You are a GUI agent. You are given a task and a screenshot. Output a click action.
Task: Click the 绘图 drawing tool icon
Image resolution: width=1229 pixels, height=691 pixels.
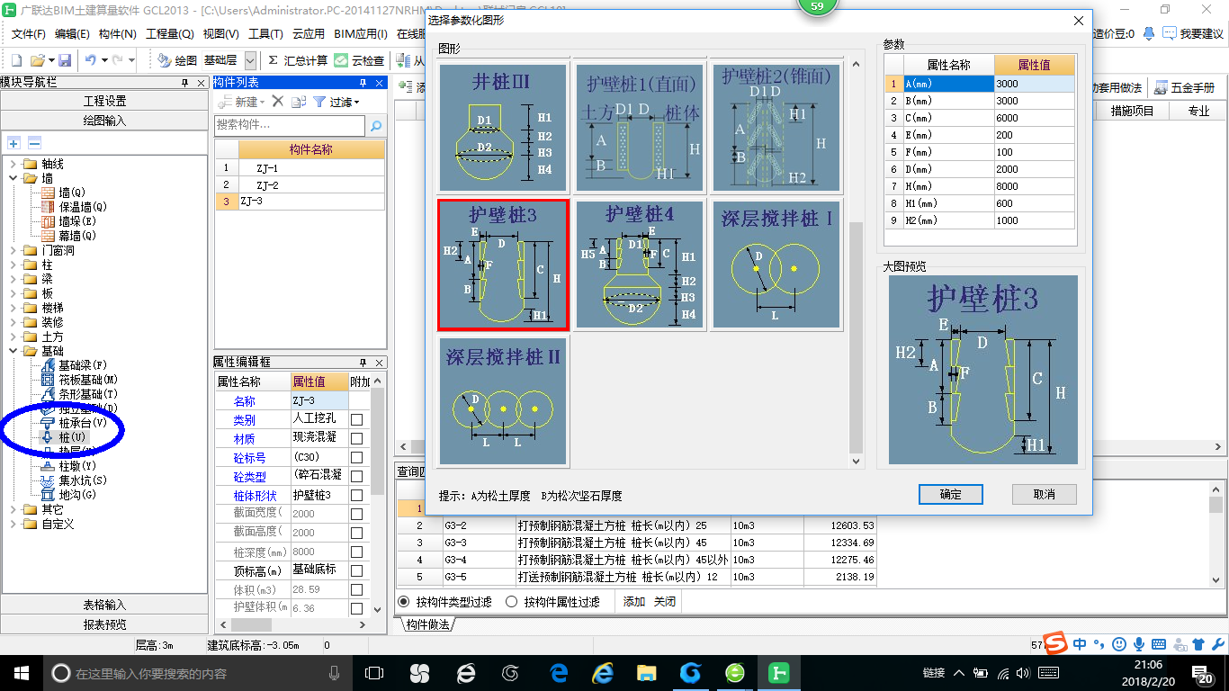165,60
